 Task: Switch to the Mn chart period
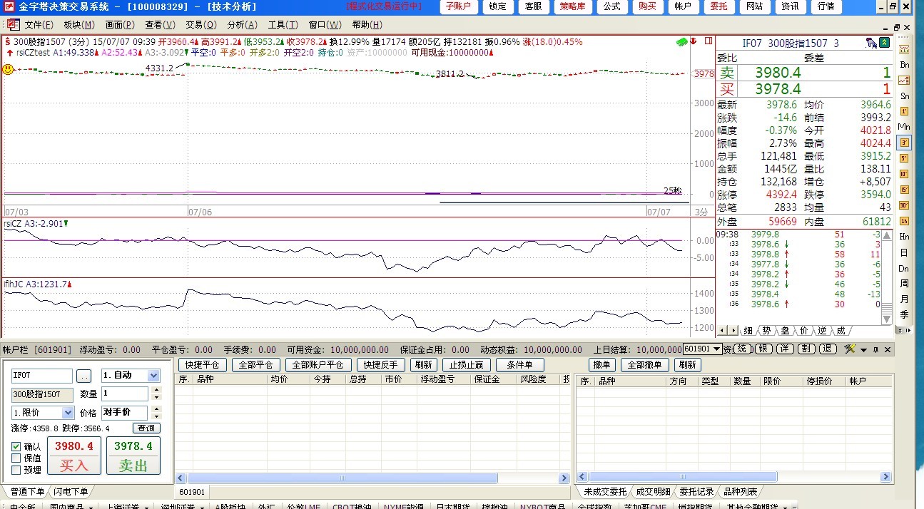[x=904, y=127]
